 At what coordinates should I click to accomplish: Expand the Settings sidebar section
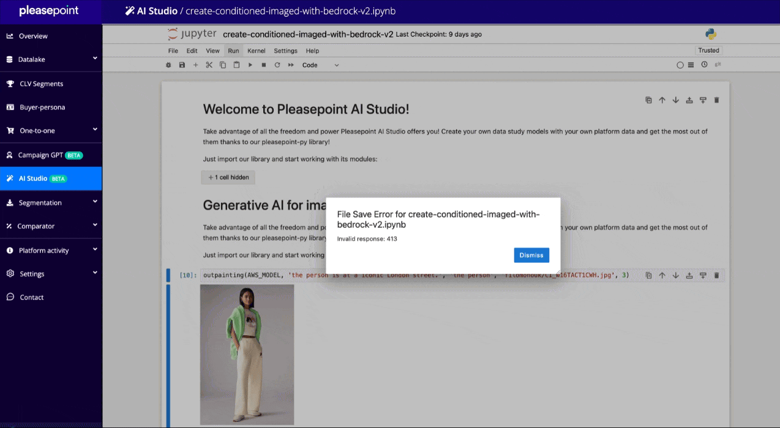click(51, 274)
